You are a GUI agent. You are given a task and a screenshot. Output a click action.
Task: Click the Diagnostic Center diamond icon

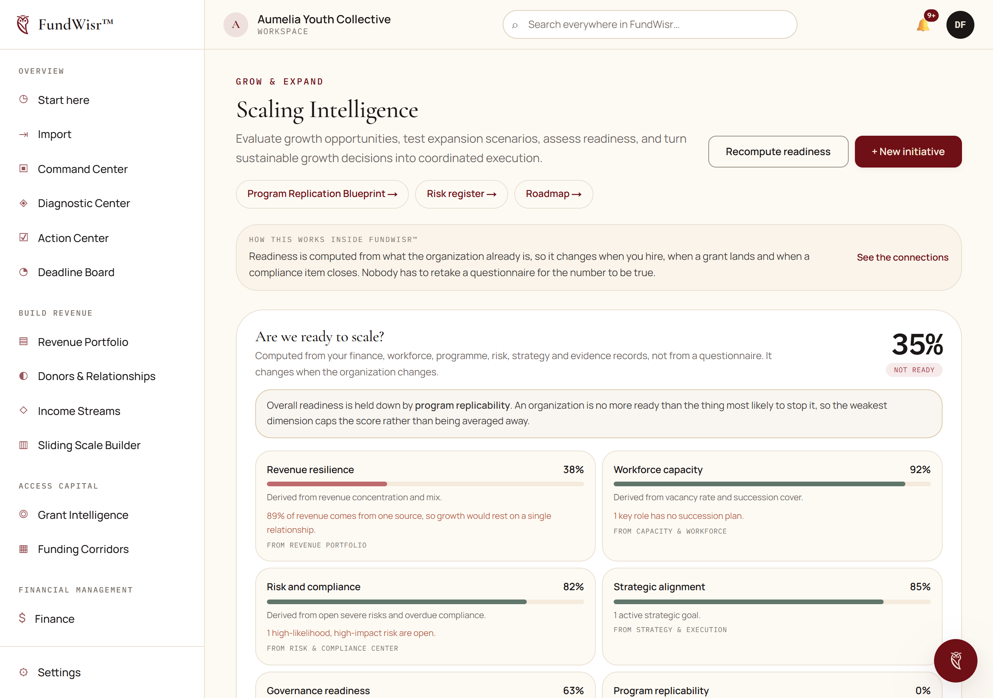click(x=24, y=203)
